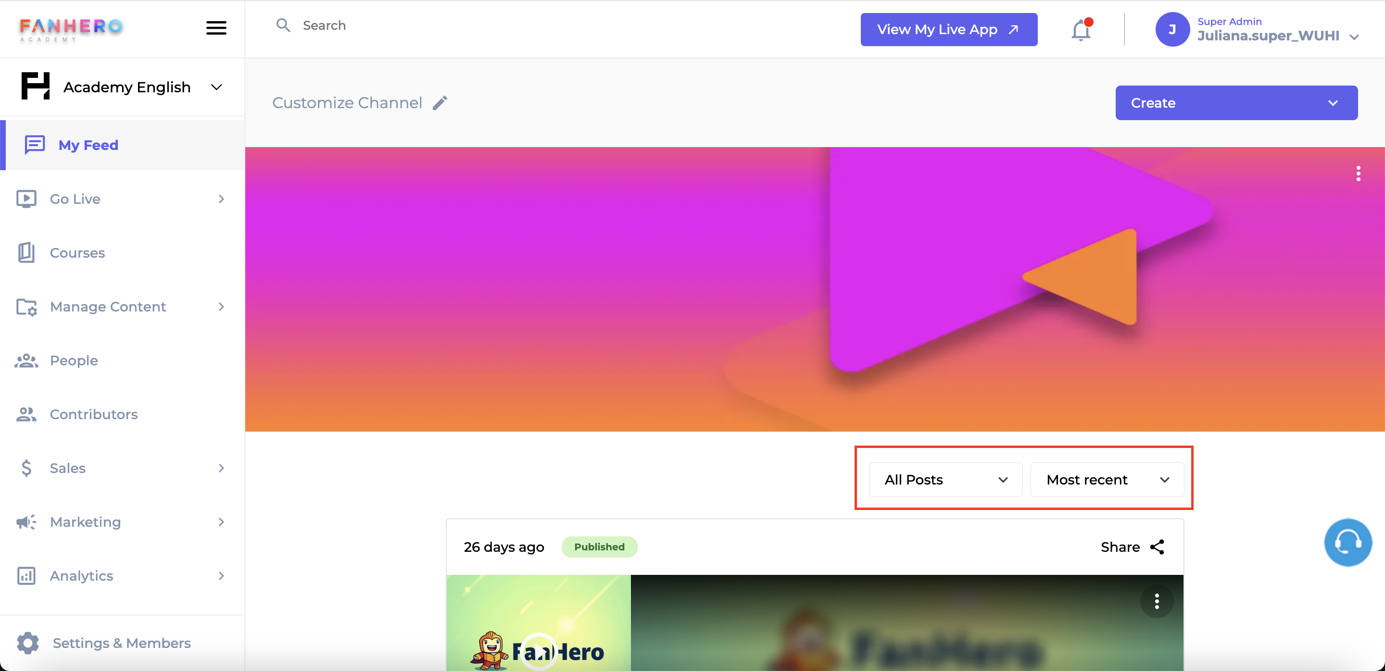Play the FanHero video post
Viewport: 1385px width, 671px height.
pyautogui.click(x=539, y=651)
